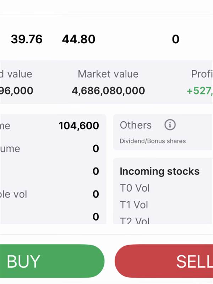Click the T1 Vol row
The image size is (213, 284).
point(135,205)
